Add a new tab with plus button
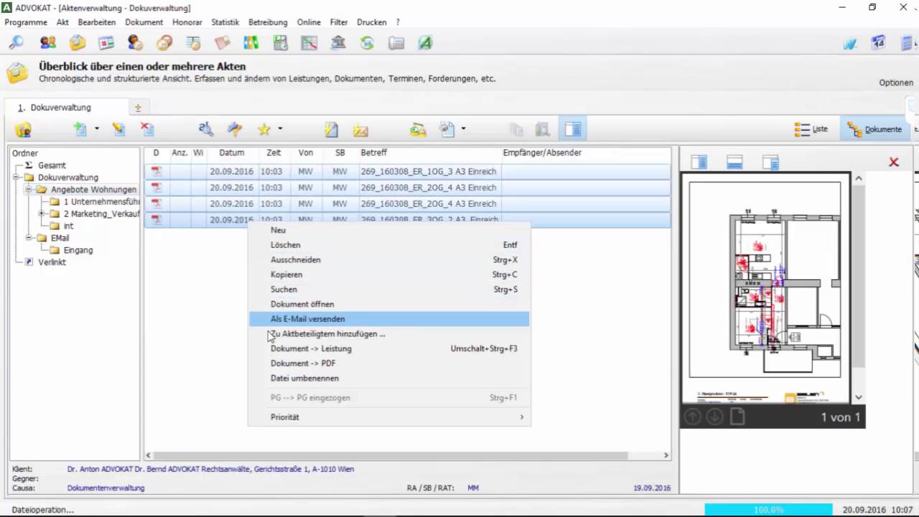 point(138,108)
